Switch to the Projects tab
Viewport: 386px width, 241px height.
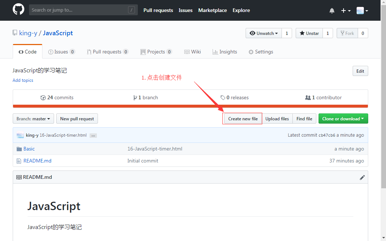tap(156, 52)
